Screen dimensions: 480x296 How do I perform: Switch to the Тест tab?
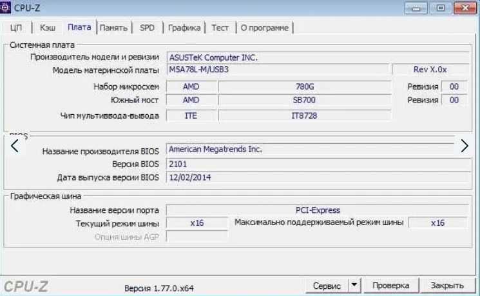pyautogui.click(x=220, y=28)
